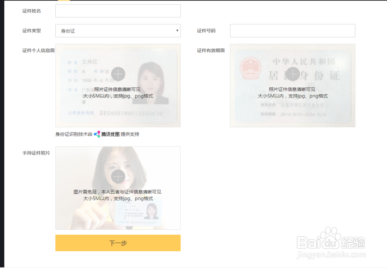Click the 证件类型 label
Screen dimensions: 387x268
pos(32,31)
